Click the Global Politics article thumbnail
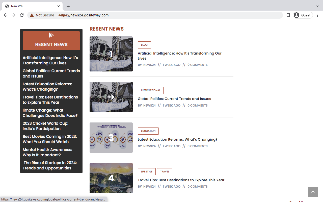This screenshot has height=202, width=323. [111, 97]
